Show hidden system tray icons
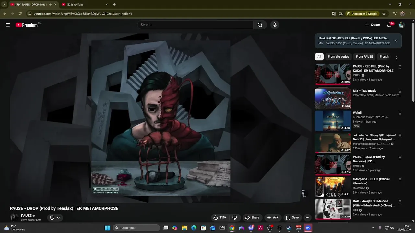The width and height of the screenshot is (415, 233). coord(373,228)
